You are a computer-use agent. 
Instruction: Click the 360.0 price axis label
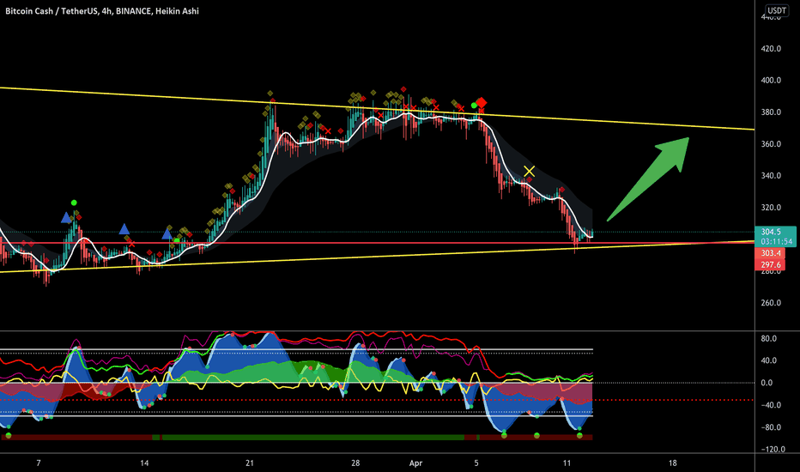(771, 144)
